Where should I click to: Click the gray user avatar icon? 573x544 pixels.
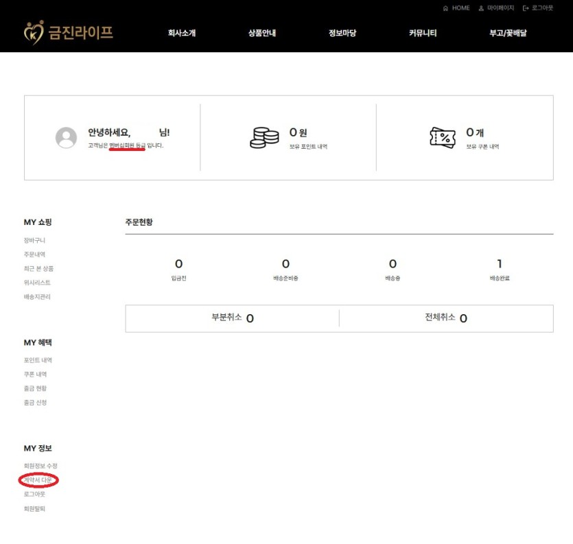[66, 138]
